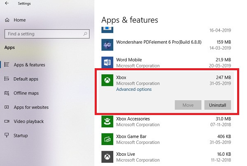Click the grey Xbox Live app icon
Screen dimensions: 247x166
(107, 157)
